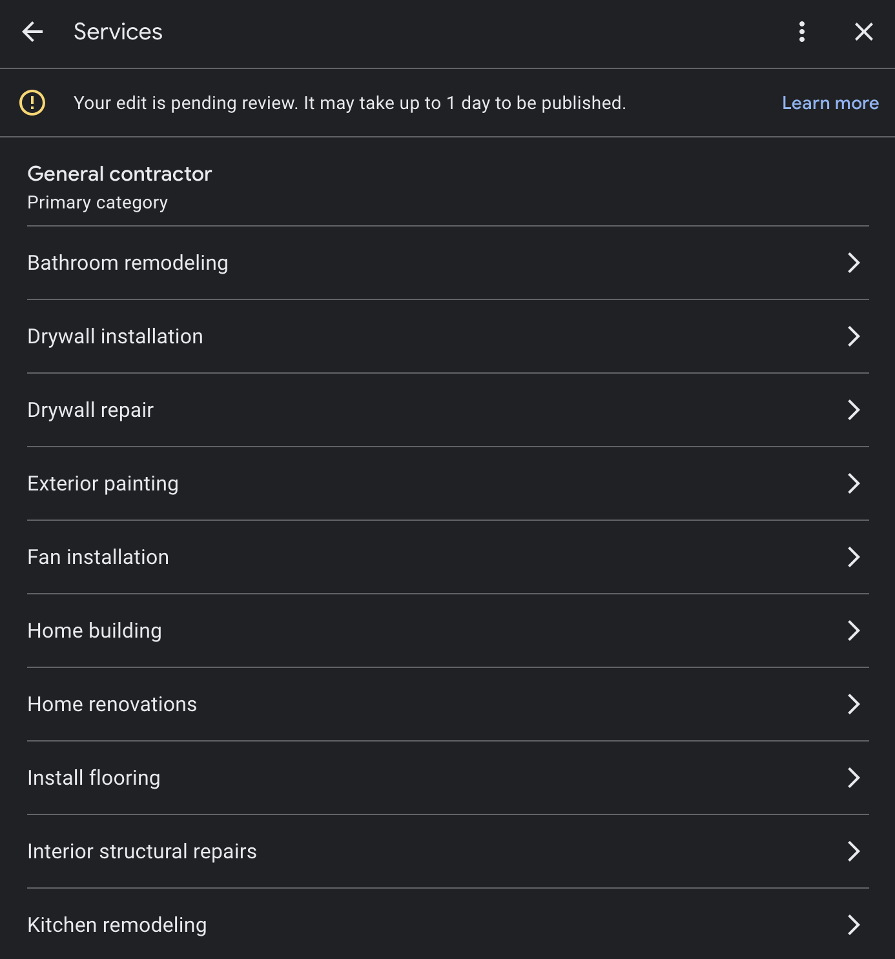Select the Install flooring service
The width and height of the screenshot is (895, 959).
tap(447, 778)
